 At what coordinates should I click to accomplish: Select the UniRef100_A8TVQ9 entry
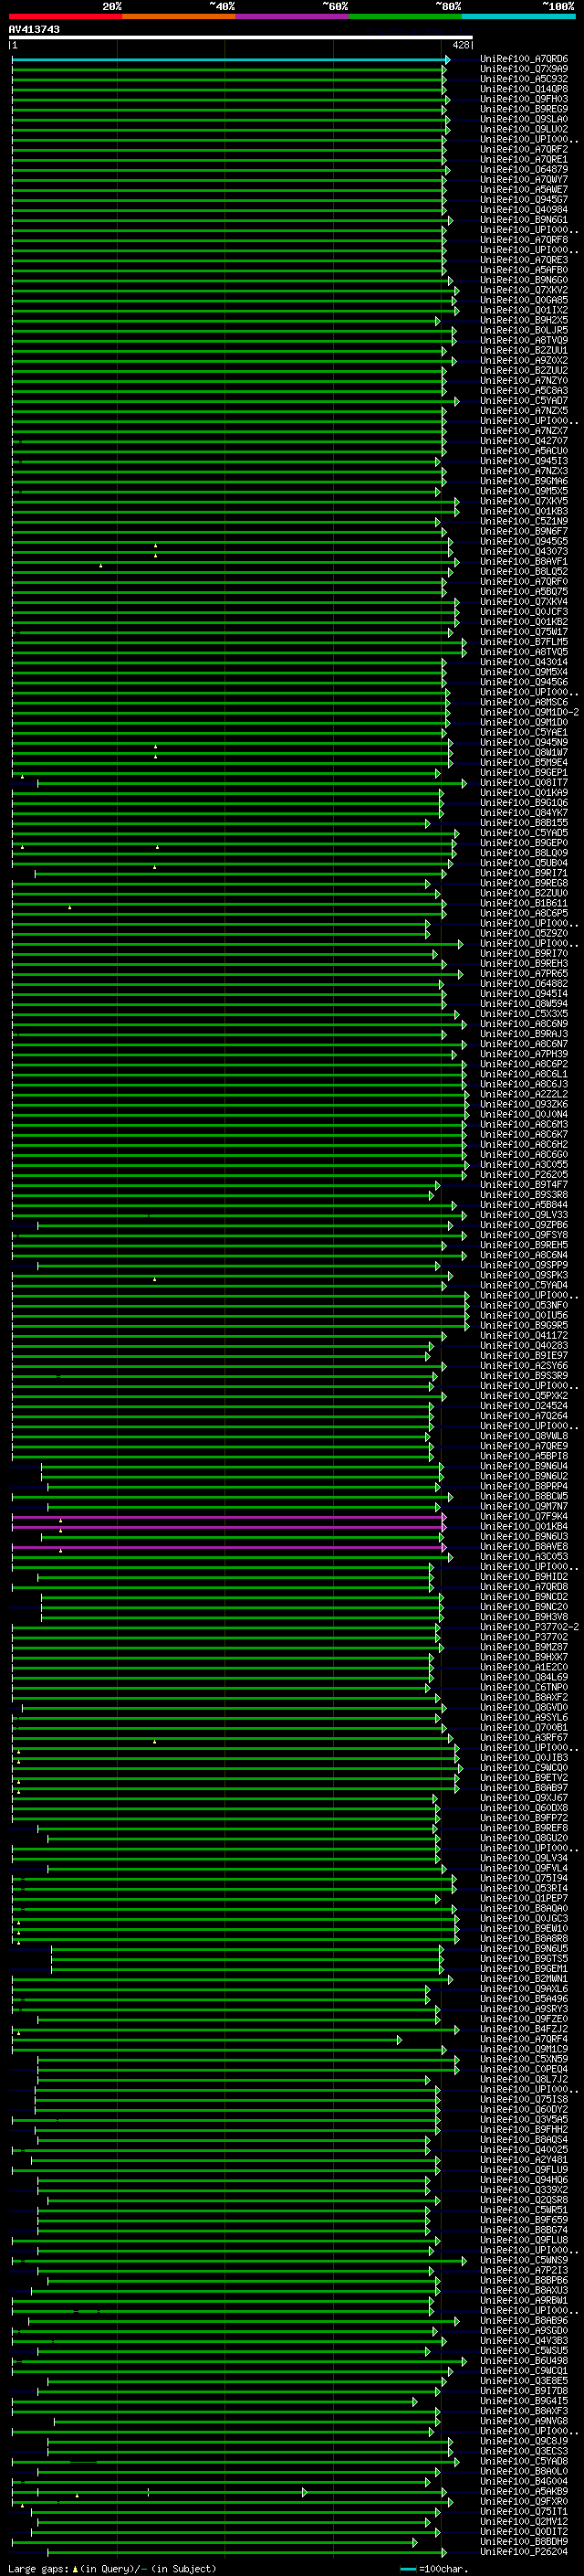point(524,340)
